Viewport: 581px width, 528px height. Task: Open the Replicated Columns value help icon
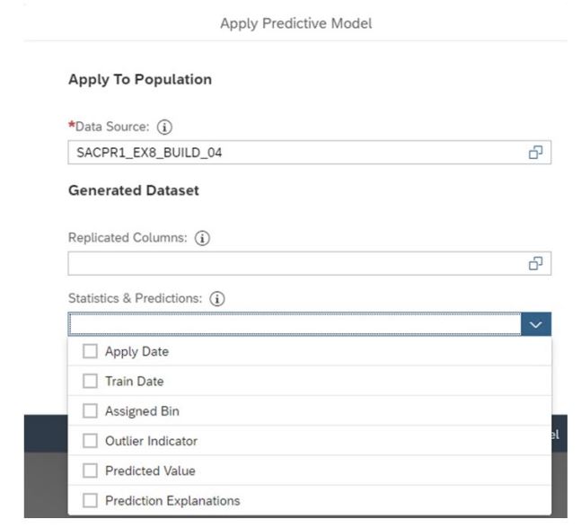tap(536, 263)
